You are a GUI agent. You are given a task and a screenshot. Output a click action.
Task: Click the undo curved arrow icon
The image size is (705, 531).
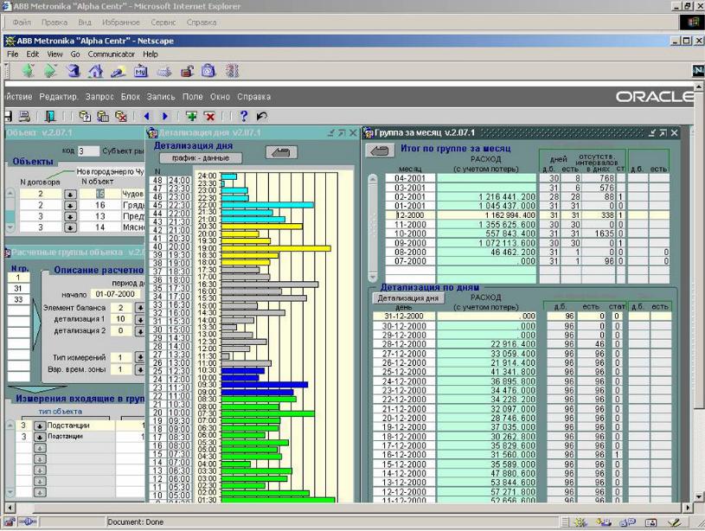point(262,117)
